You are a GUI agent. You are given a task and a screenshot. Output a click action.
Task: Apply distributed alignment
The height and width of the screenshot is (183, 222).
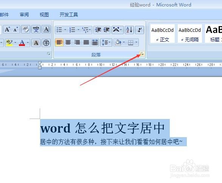pos(95,42)
